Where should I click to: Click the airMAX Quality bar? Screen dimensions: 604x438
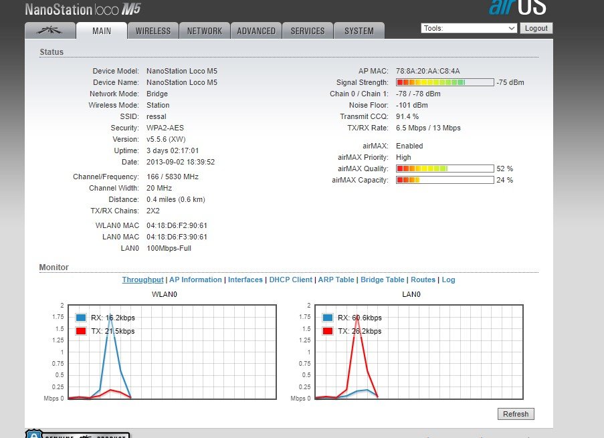tap(444, 169)
